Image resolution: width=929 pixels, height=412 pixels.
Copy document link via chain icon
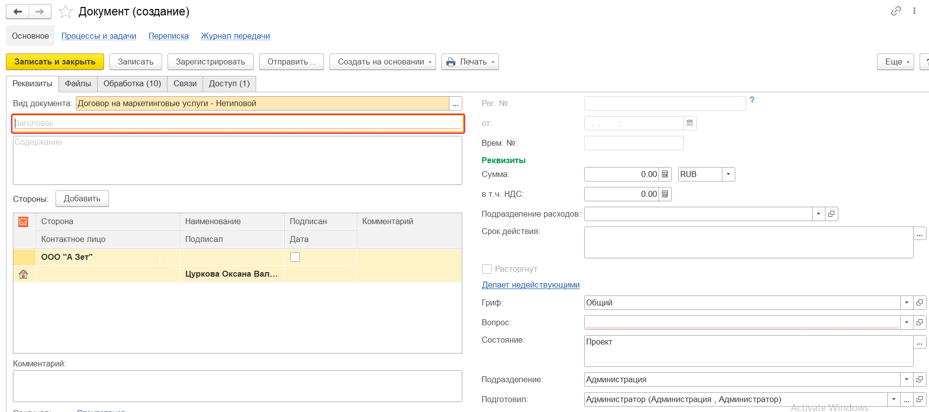pos(896,11)
